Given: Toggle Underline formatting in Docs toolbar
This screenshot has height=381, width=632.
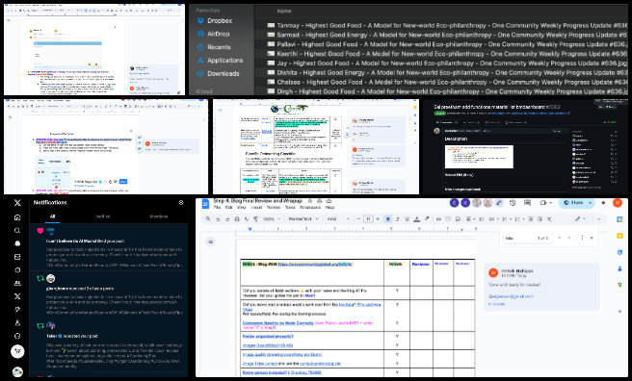Looking at the screenshot, I should [408, 218].
